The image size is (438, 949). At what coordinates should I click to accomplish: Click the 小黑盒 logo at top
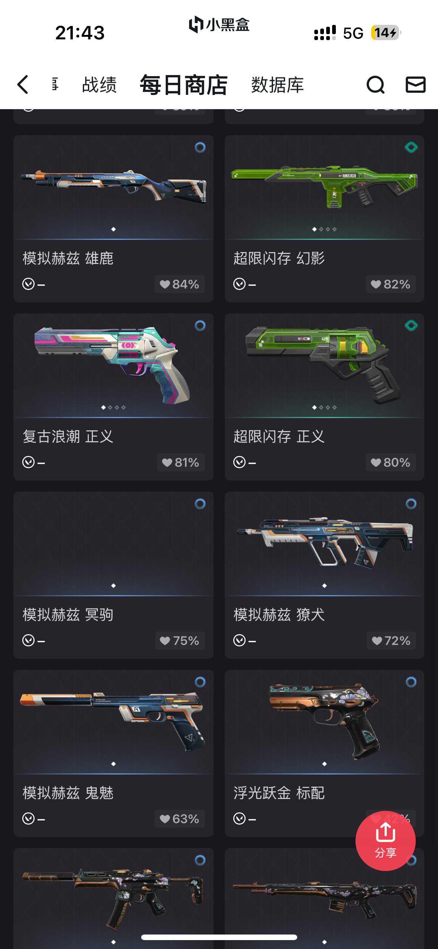pos(219,25)
